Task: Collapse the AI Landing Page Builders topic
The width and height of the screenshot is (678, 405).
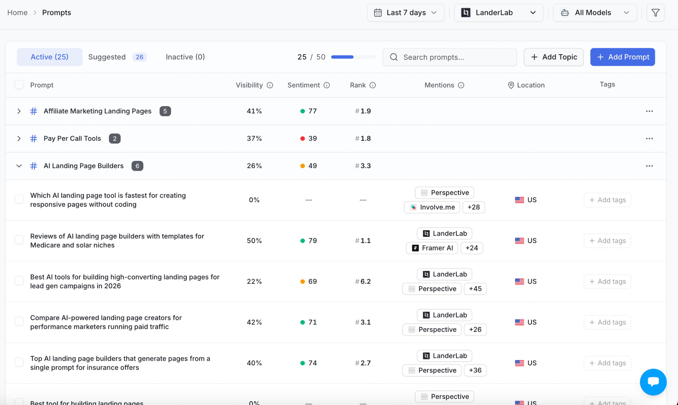Action: 19,166
